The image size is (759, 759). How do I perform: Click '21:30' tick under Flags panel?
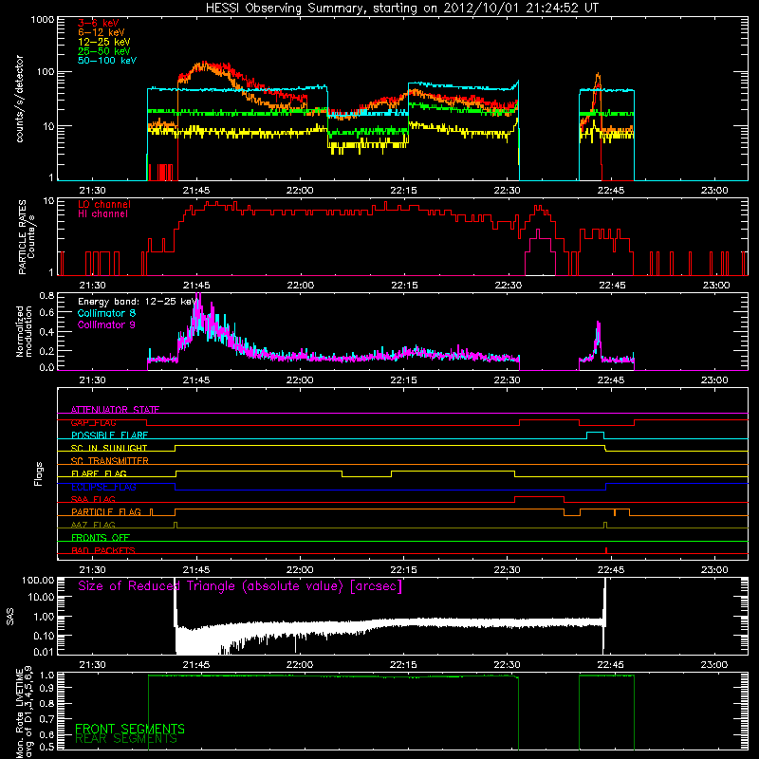click(92, 570)
